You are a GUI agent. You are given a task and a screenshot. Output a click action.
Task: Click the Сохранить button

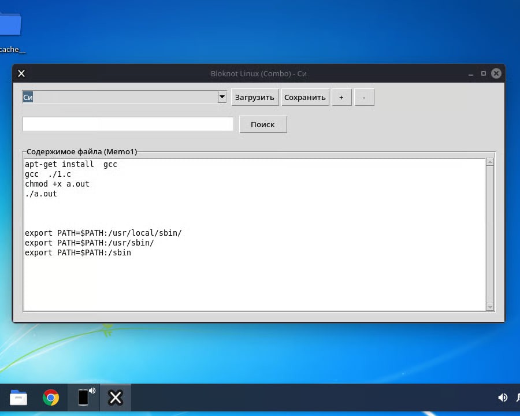305,98
